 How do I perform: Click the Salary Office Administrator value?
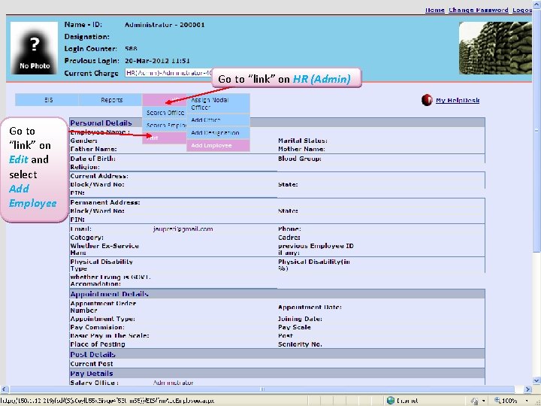[174, 383]
